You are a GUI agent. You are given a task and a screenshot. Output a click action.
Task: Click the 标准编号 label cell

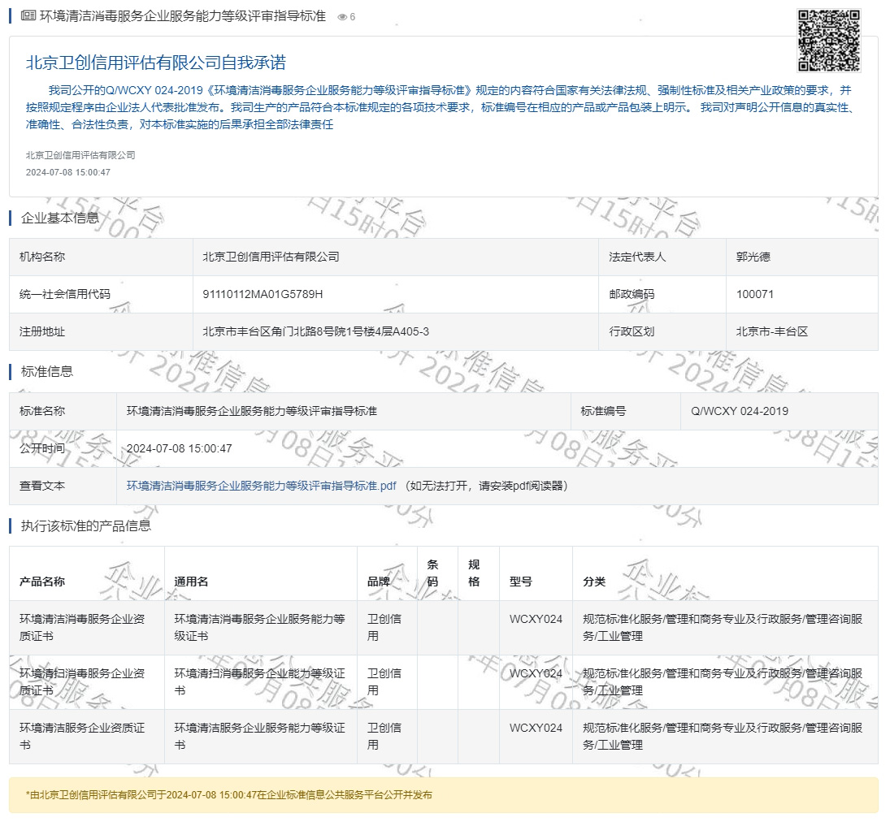626,411
